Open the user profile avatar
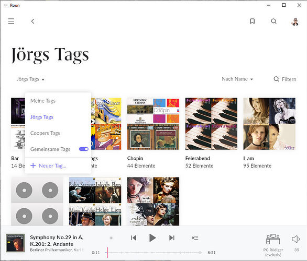The height and width of the screenshot is (261, 307). click(x=295, y=21)
